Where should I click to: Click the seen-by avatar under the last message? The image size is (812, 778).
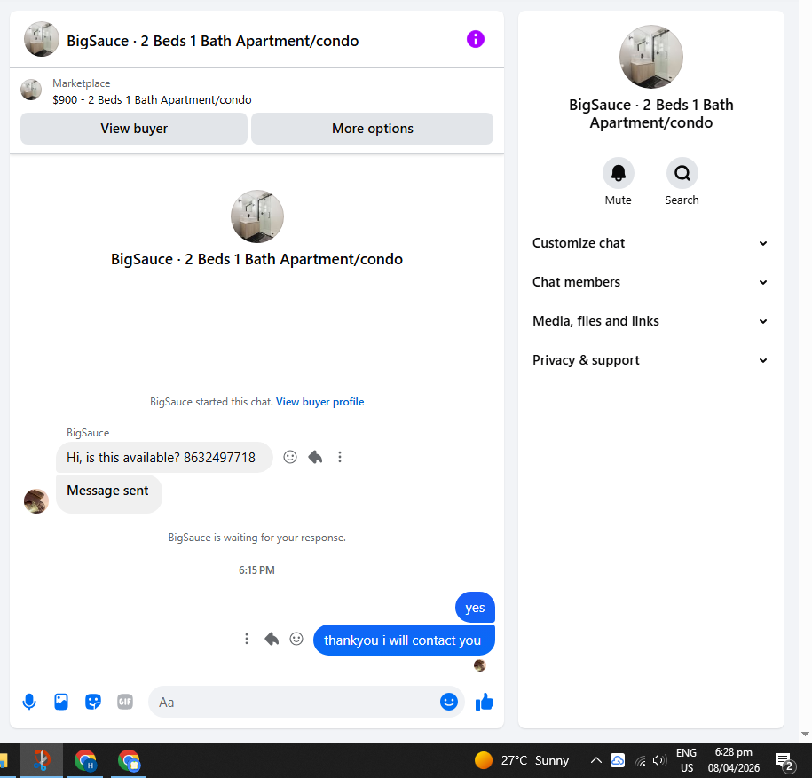(x=479, y=665)
